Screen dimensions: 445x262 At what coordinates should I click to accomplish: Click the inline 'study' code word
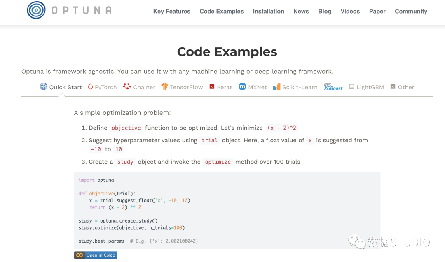click(125, 162)
